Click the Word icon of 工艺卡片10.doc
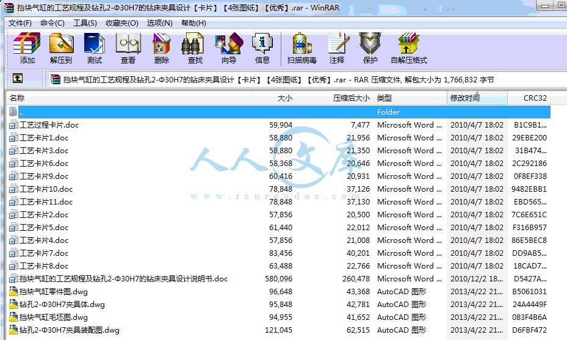567x340 pixels. (x=13, y=189)
